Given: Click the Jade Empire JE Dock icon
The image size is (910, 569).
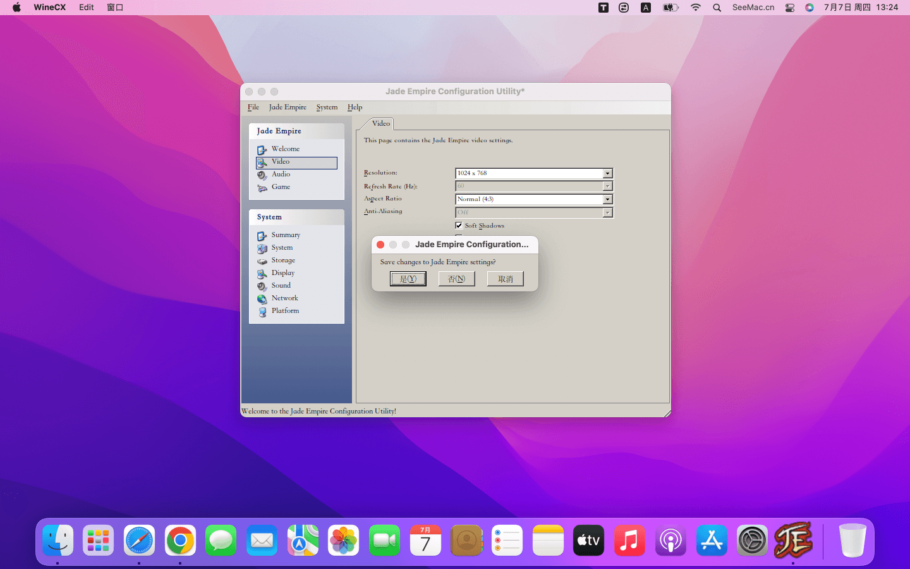Looking at the screenshot, I should click(x=793, y=539).
